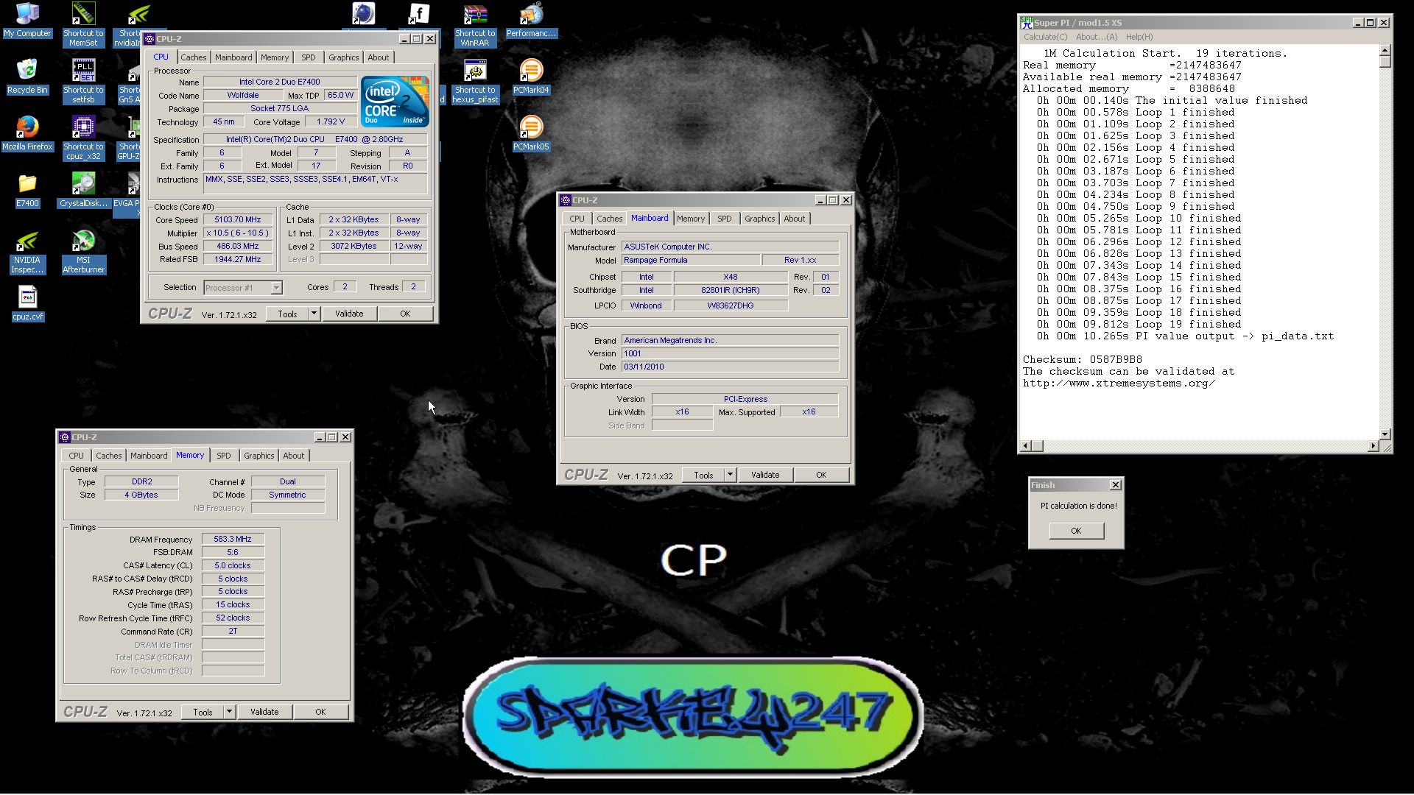Switch to Caches tab in CPU window
This screenshot has width=1414, height=795.
(194, 57)
